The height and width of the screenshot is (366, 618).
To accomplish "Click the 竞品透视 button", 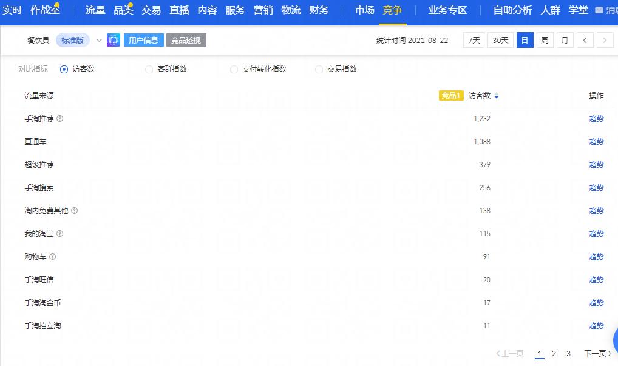I will click(x=186, y=40).
